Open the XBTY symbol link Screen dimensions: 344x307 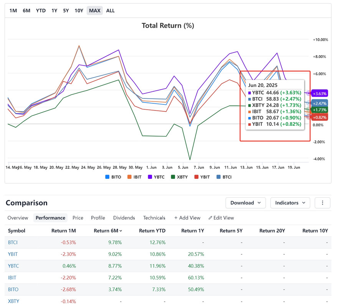click(x=13, y=301)
